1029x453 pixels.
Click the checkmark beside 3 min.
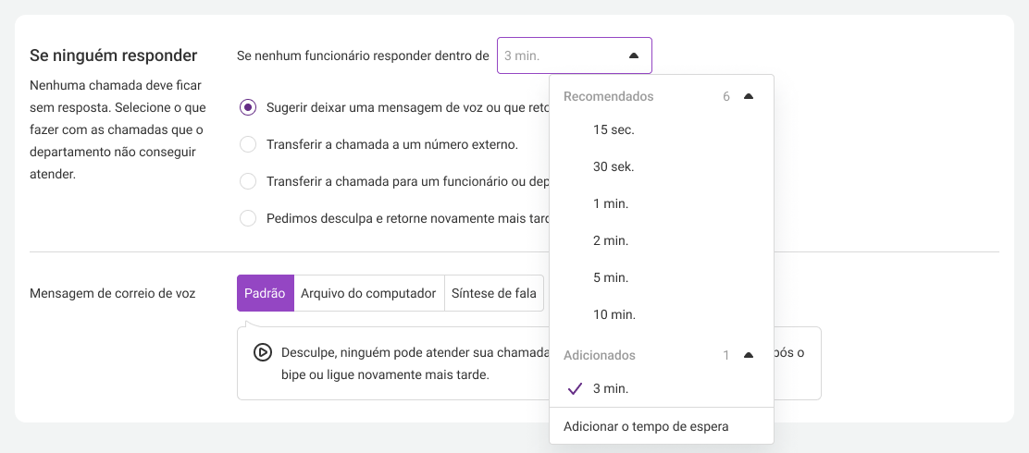click(575, 389)
